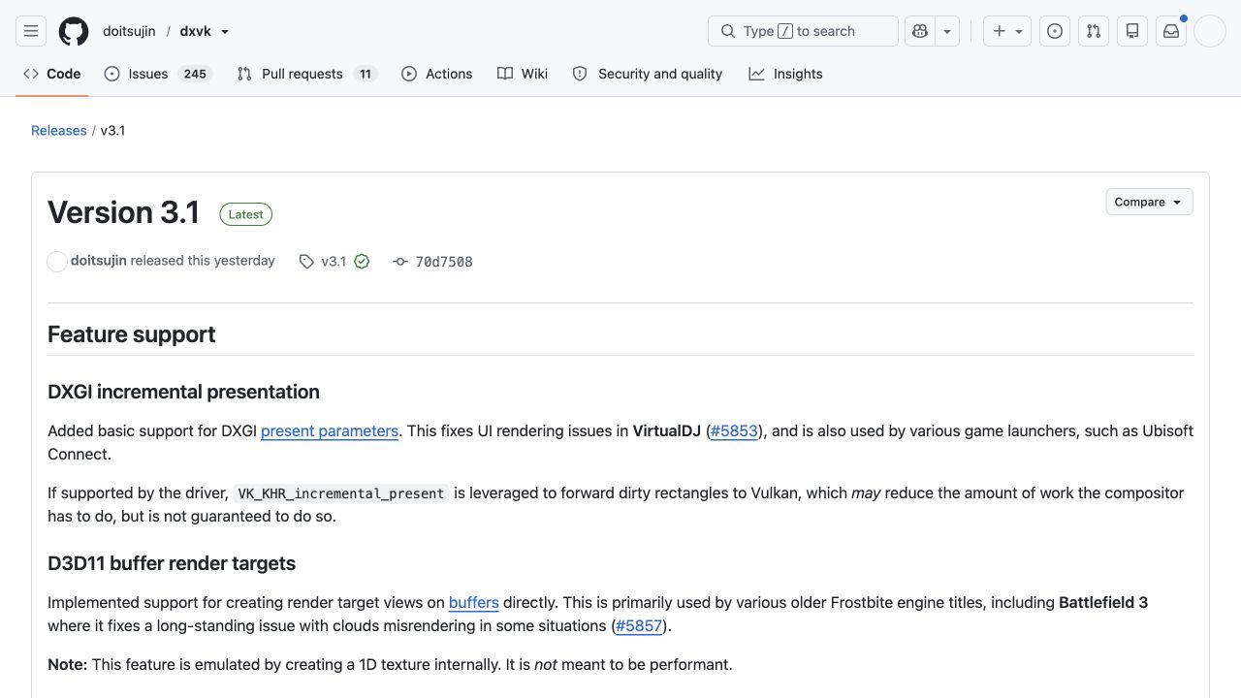
Task: Click the verified signature check icon
Action: (362, 262)
